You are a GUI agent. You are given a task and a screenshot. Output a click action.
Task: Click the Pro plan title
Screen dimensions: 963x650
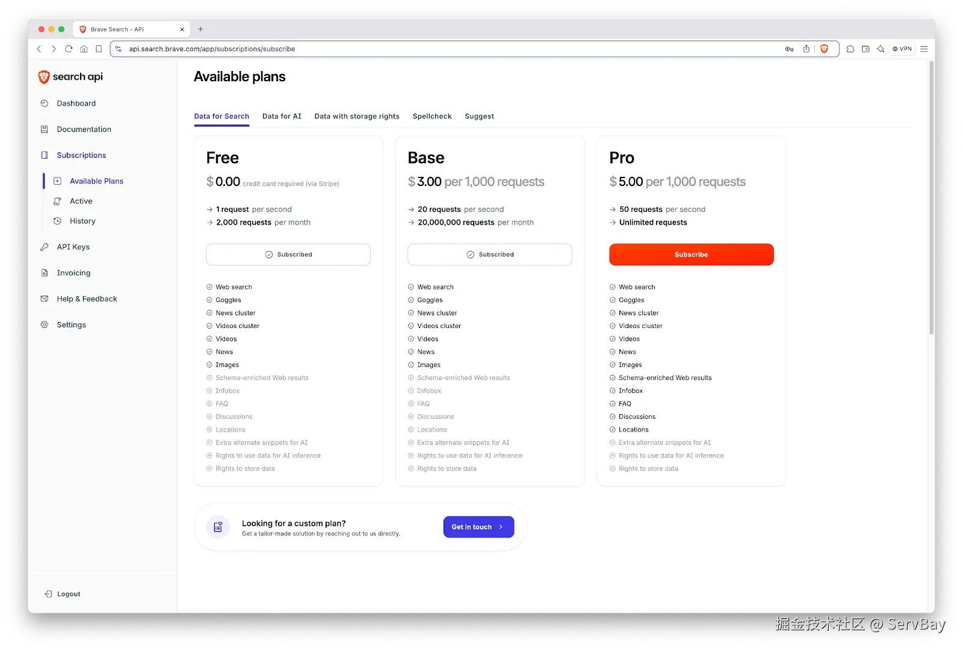pyautogui.click(x=622, y=158)
